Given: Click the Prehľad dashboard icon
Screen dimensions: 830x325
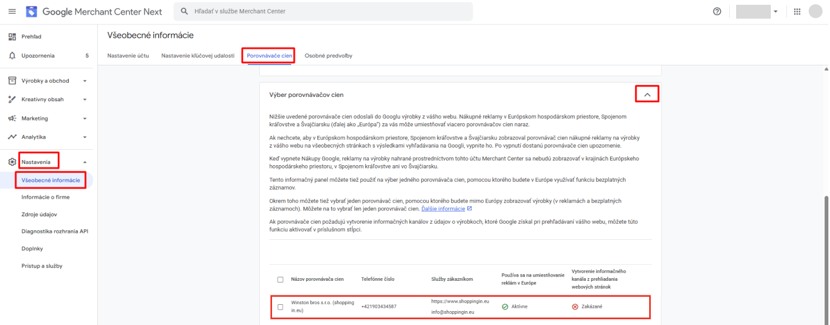Looking at the screenshot, I should (x=12, y=37).
